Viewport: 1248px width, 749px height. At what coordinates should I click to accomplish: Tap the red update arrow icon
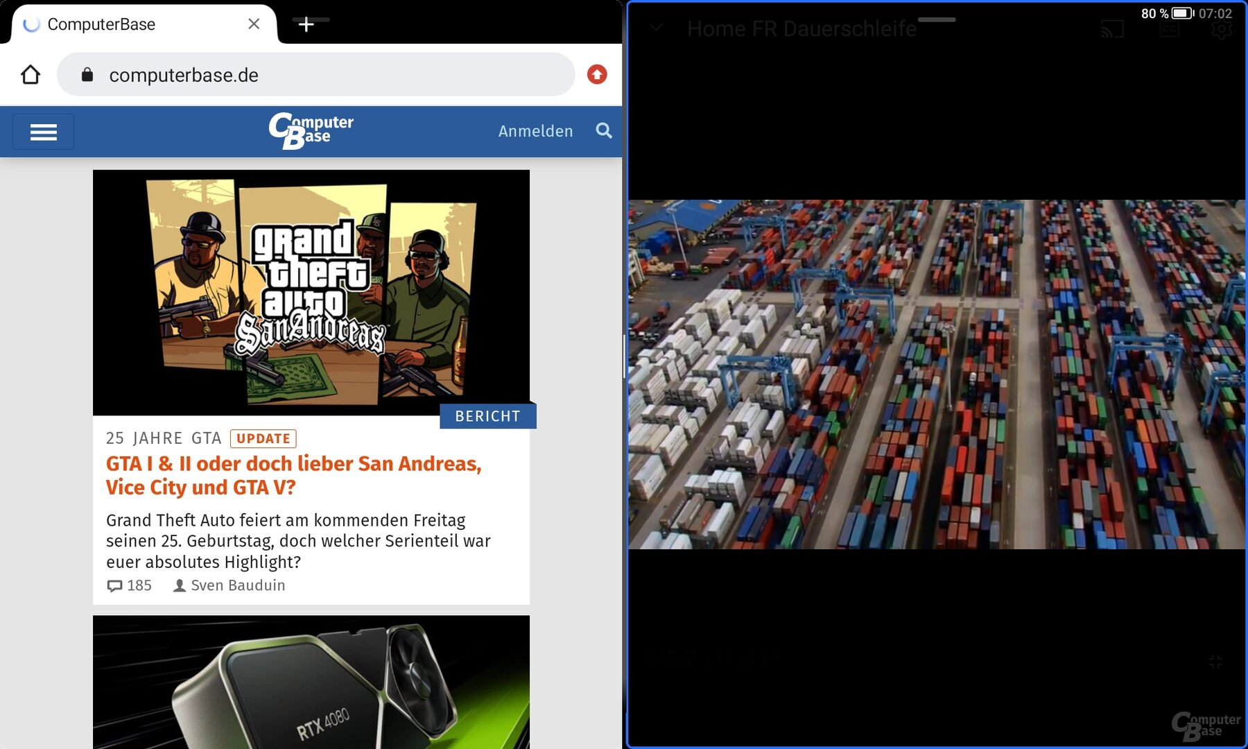[x=597, y=74]
